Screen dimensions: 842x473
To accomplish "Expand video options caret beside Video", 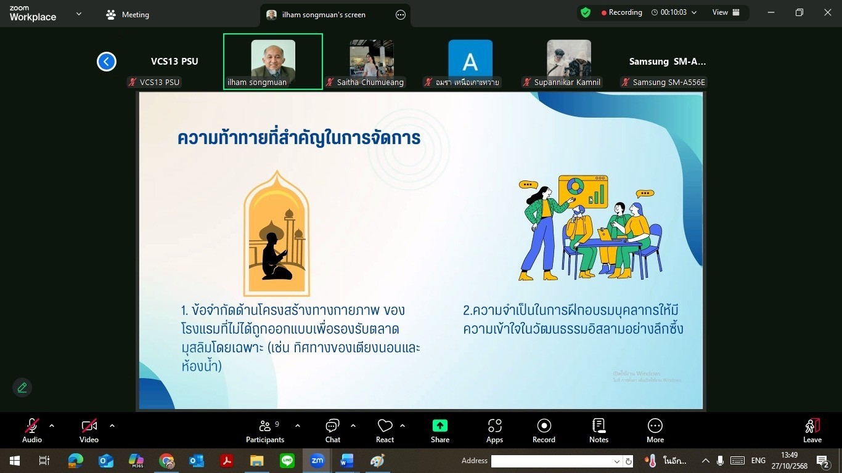I will pyautogui.click(x=112, y=426).
